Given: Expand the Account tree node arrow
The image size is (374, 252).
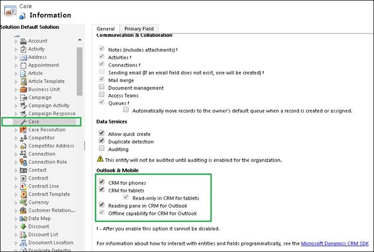Looking at the screenshot, I should click(x=16, y=42).
